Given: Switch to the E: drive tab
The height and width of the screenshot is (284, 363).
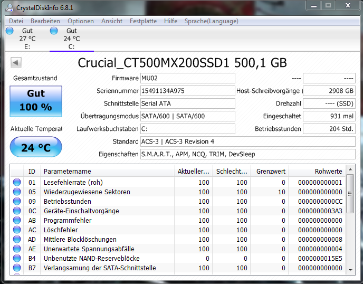Looking at the screenshot, I should tap(27, 39).
